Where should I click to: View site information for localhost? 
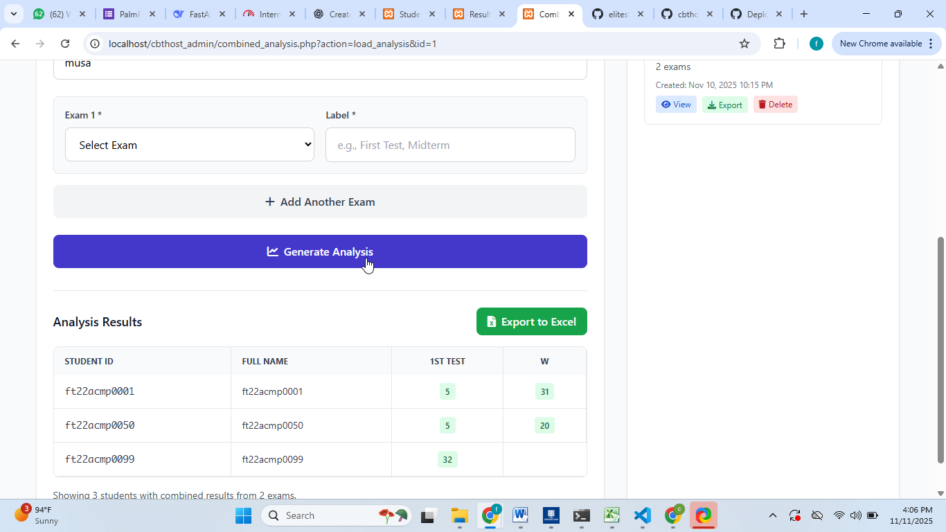(x=96, y=44)
